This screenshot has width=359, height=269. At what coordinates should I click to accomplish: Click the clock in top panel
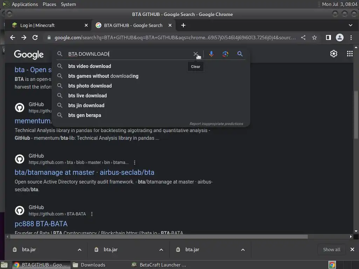pos(339,4)
